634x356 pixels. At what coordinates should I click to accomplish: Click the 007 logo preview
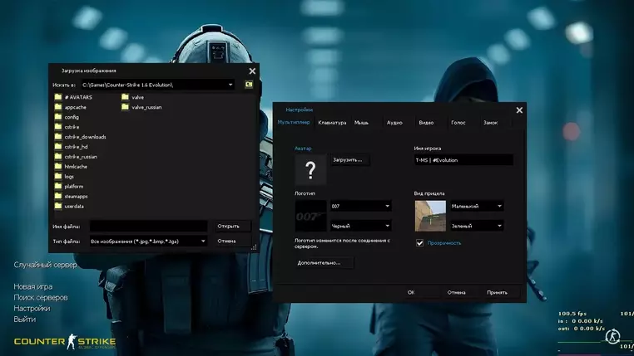[x=310, y=216]
